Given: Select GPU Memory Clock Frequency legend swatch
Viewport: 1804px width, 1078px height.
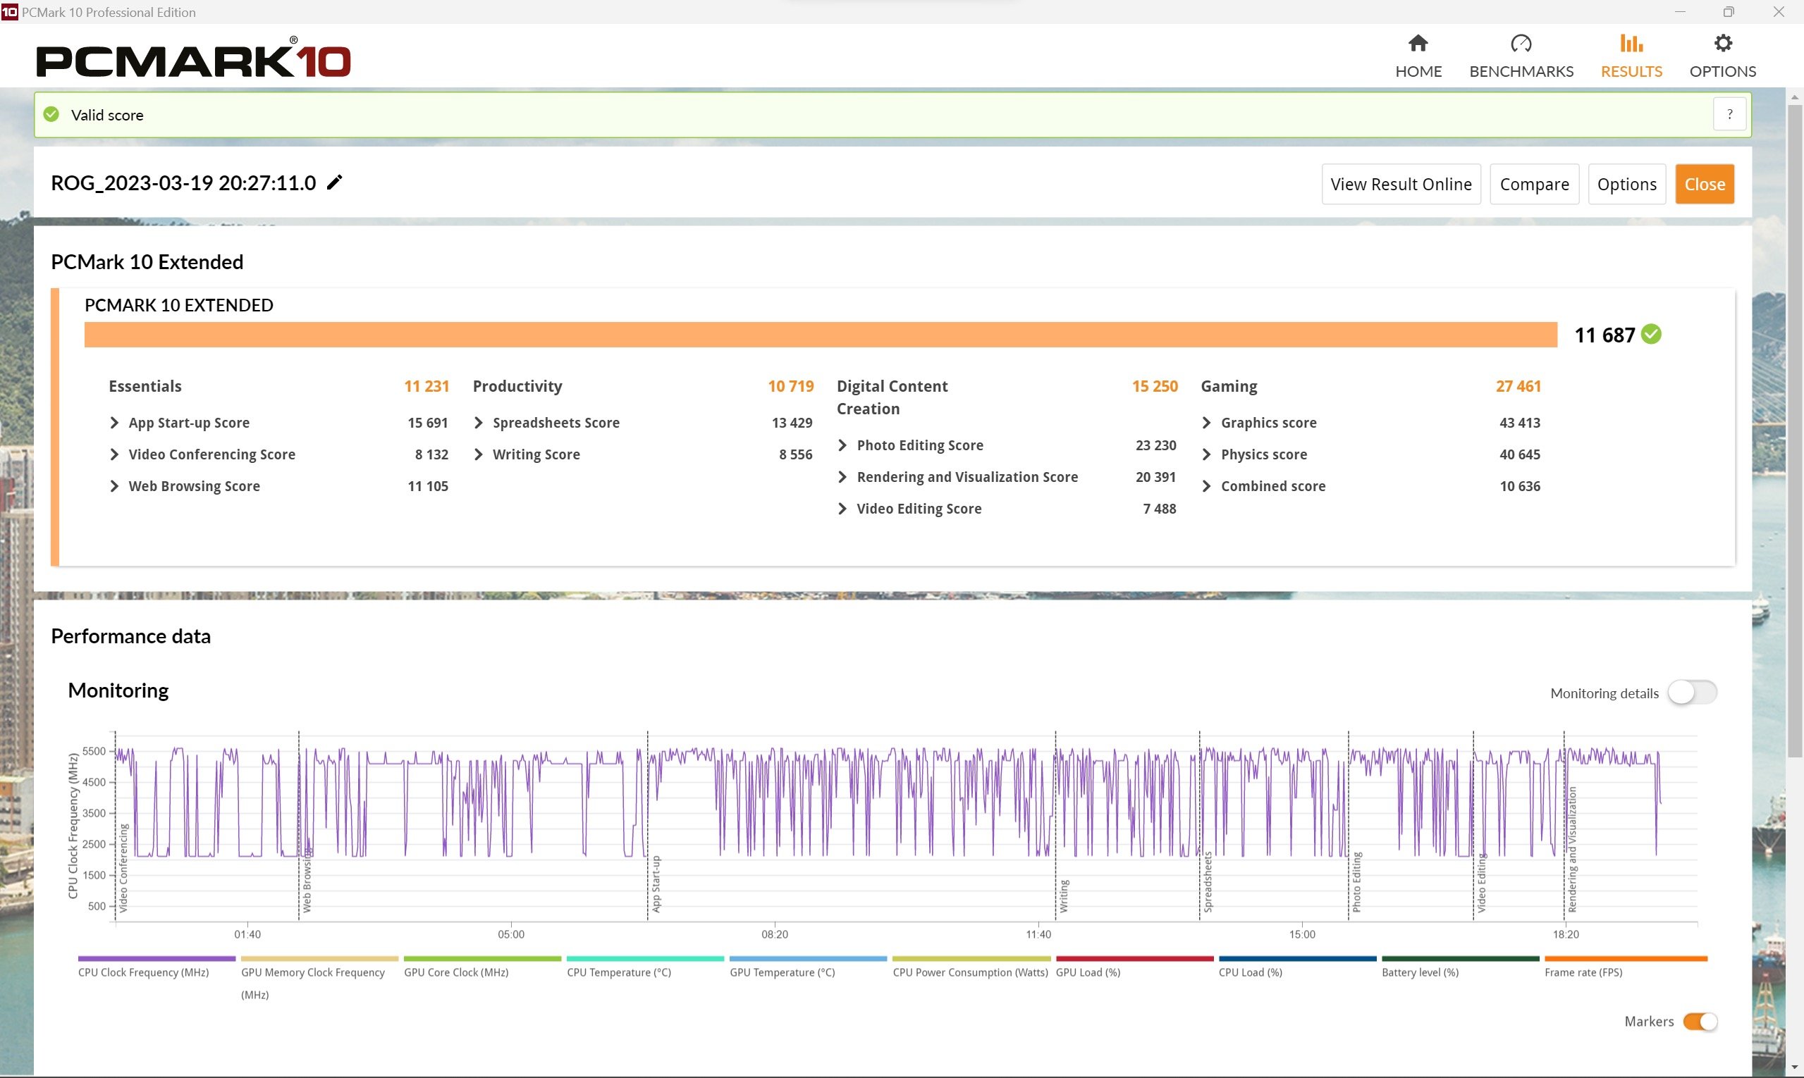Looking at the screenshot, I should click(320, 959).
